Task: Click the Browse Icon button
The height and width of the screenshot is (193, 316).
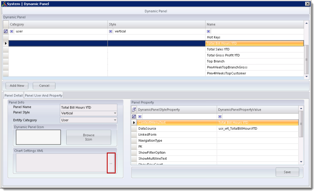Action: pyautogui.click(x=88, y=137)
